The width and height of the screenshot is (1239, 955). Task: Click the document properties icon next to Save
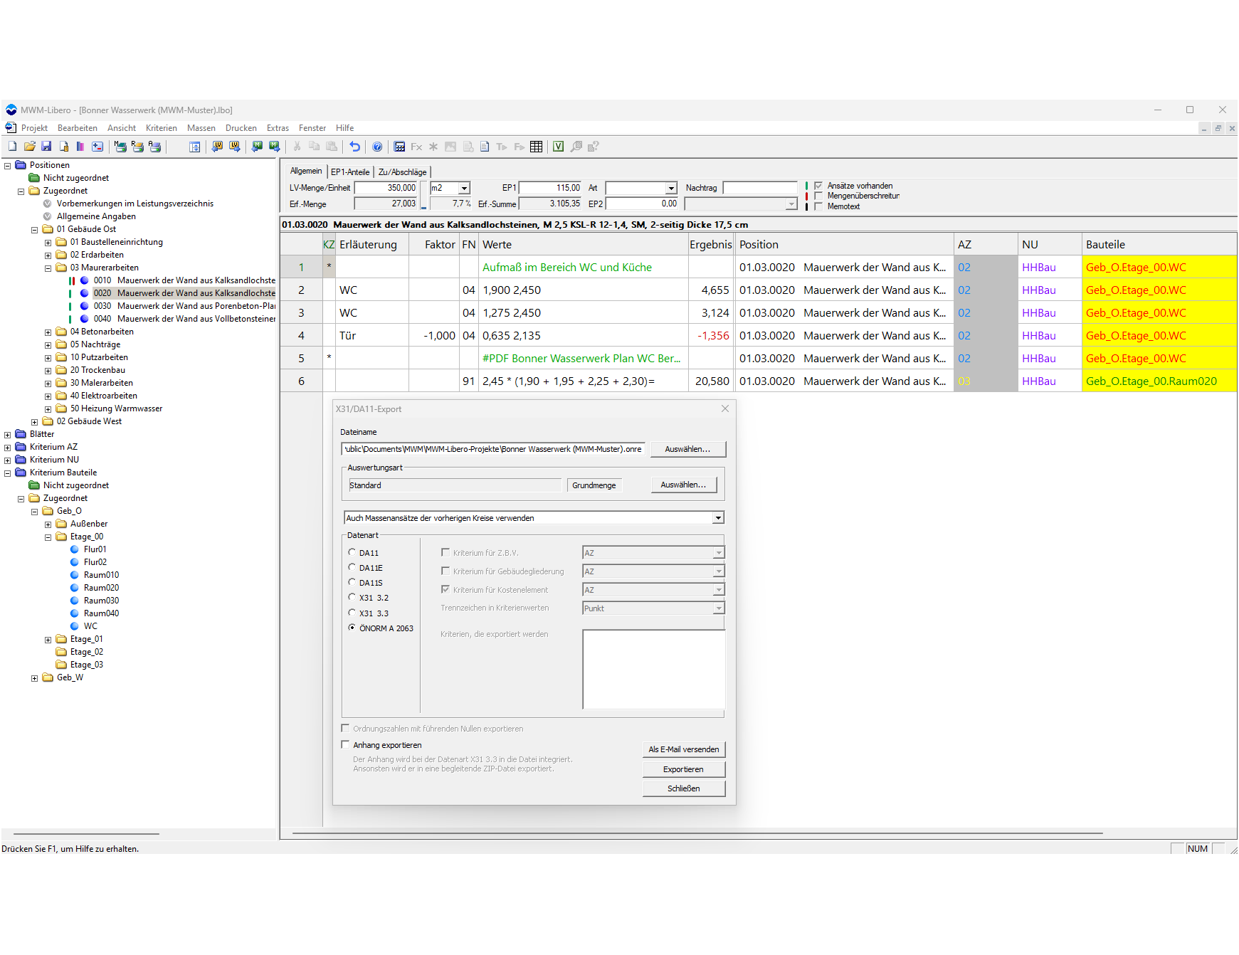pos(63,147)
